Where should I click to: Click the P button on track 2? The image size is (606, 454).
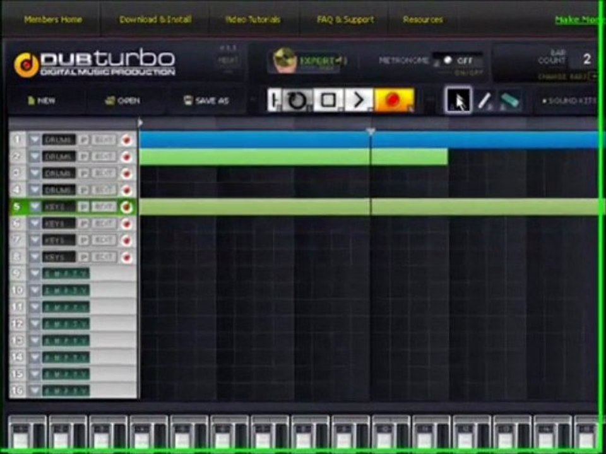(x=83, y=157)
